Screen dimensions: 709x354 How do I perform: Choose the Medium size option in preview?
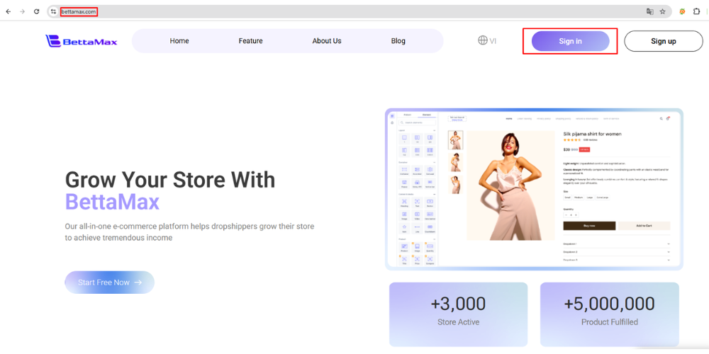(579, 198)
